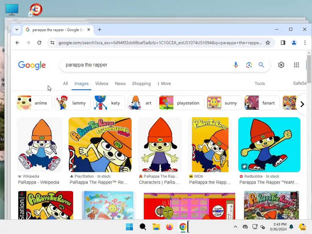Click muted volume tray icon
This screenshot has width=312, height=234.
click(263, 227)
